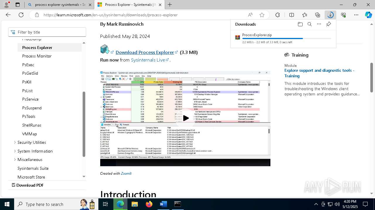
Task: Open the Windows Start menu
Action: pos(7,204)
